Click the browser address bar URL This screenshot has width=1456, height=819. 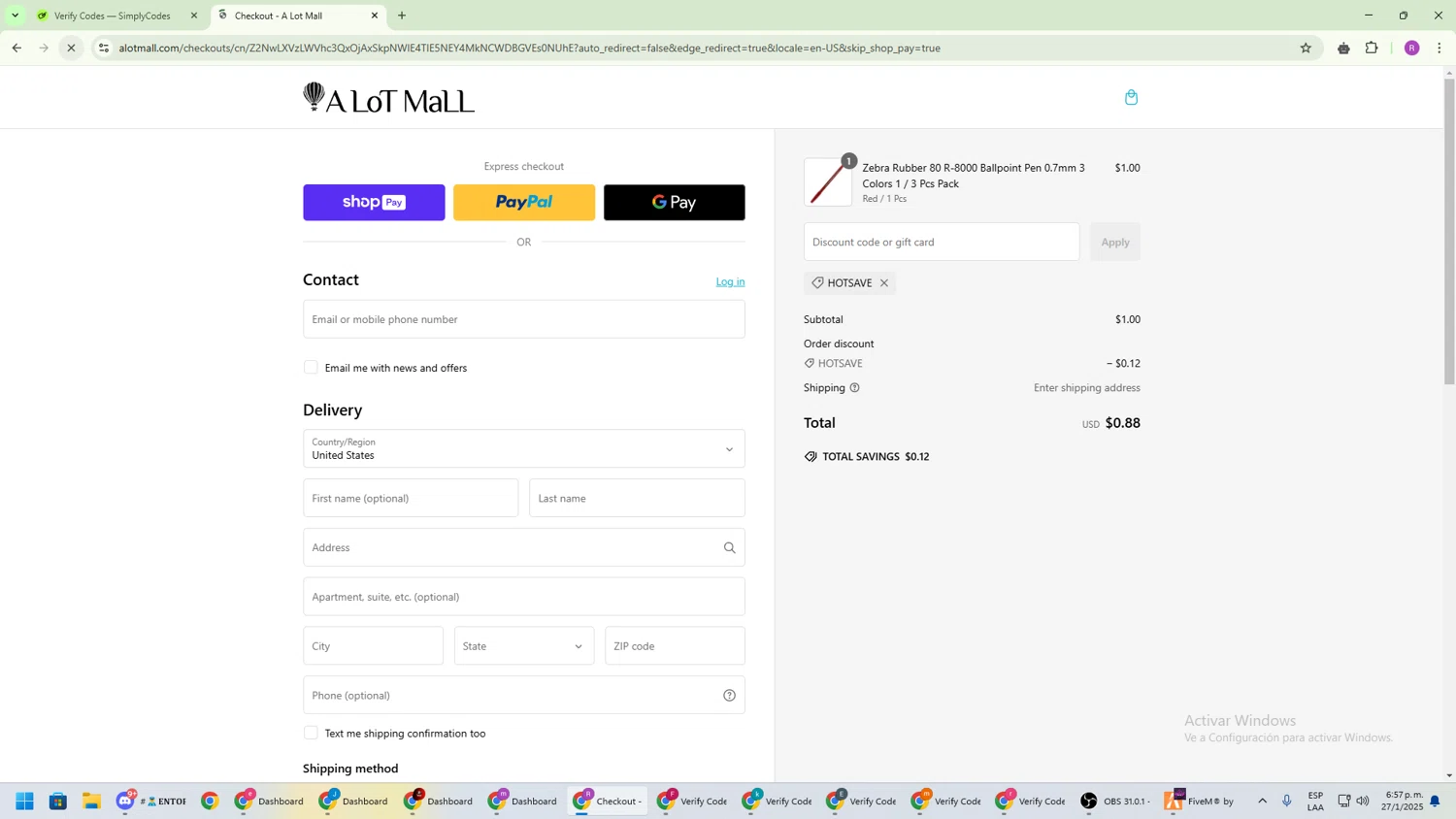tap(529, 48)
